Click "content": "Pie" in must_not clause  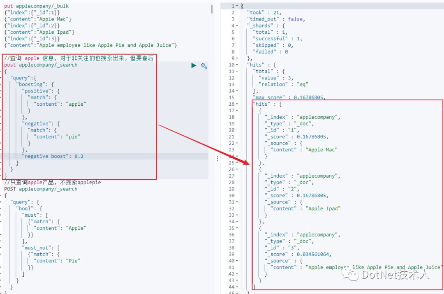pos(57,261)
